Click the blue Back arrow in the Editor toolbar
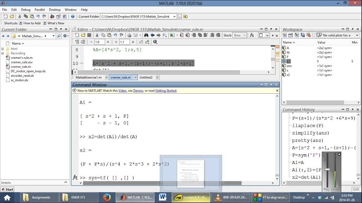The width and height of the screenshot is (362, 203). pyautogui.click(x=152, y=35)
